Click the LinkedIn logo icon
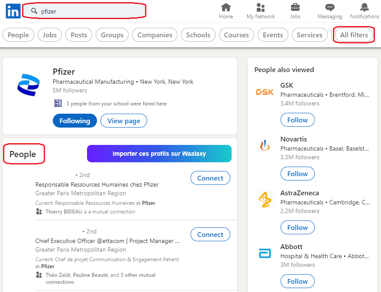The image size is (381, 292). coord(13,11)
